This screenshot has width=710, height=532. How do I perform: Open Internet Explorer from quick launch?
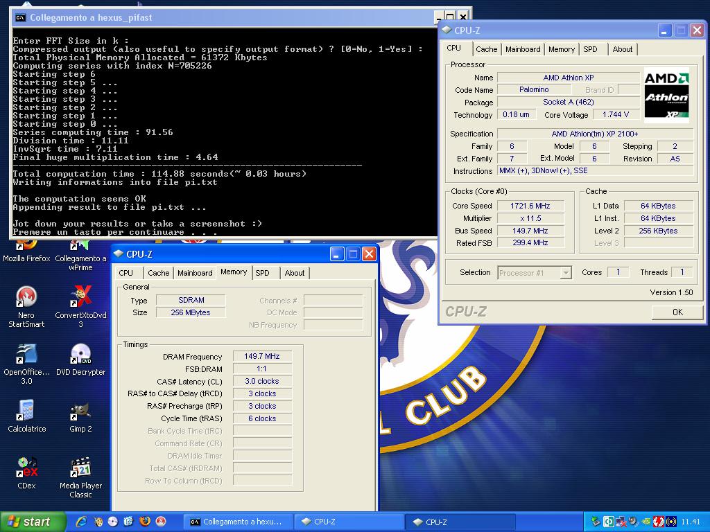[81, 522]
